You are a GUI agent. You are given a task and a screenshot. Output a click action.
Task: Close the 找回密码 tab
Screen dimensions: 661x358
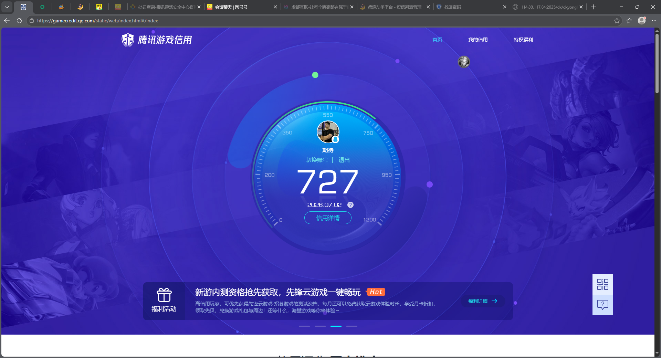pos(505,7)
